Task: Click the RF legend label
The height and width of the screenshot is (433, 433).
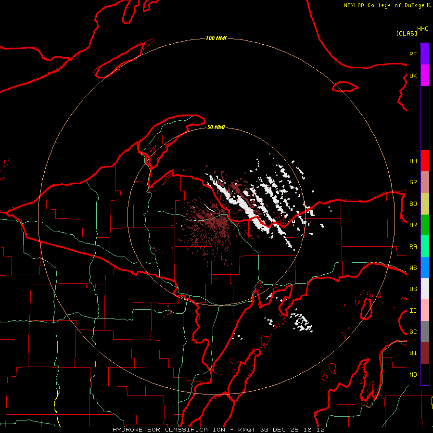Action: tap(413, 54)
